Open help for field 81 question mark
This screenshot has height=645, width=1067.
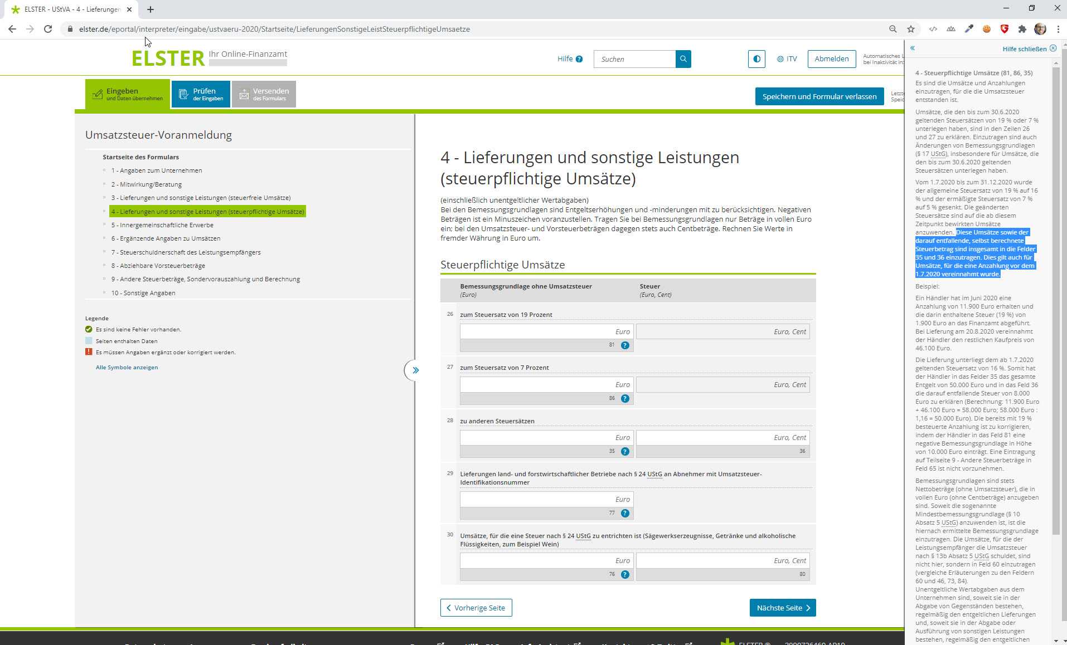[625, 345]
